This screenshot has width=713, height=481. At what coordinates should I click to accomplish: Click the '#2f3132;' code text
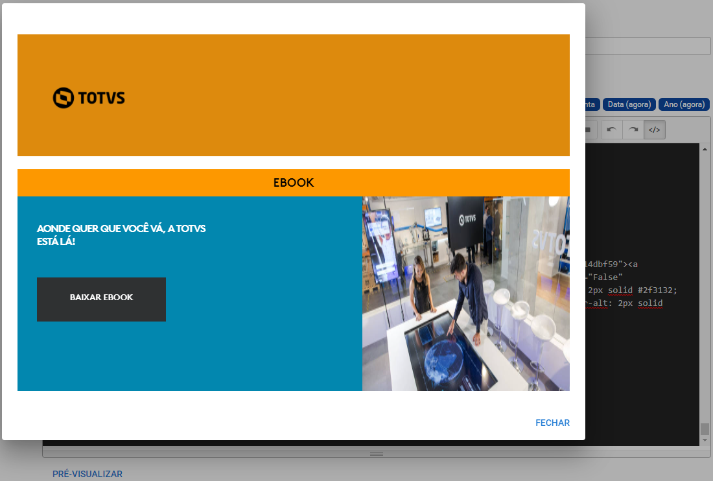(x=657, y=290)
